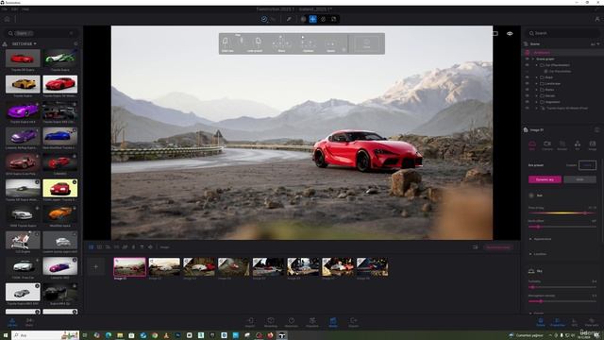Screen dimensions: 604x340
Task: Adjust the Time of day slider
Action: pyautogui.click(x=562, y=212)
